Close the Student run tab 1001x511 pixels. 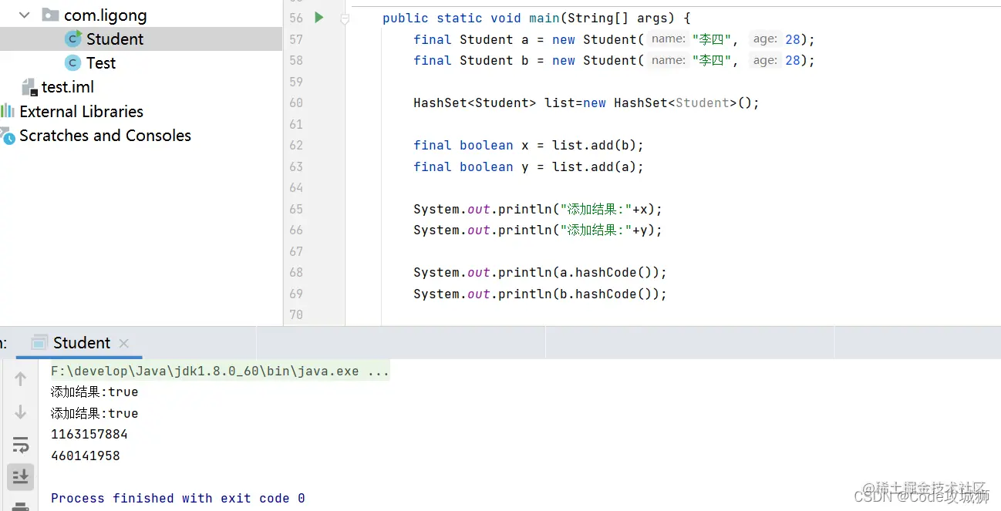coord(124,344)
